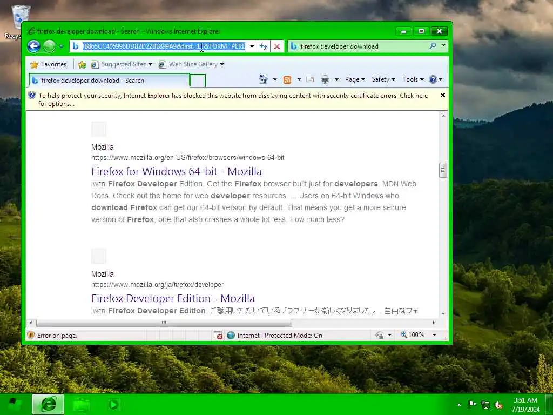Click the Action Center flag tray icon
553x415 pixels.
[472, 404]
